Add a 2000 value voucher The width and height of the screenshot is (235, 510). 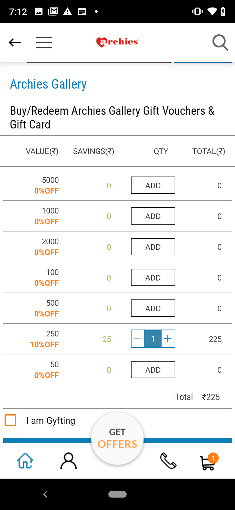tap(153, 247)
